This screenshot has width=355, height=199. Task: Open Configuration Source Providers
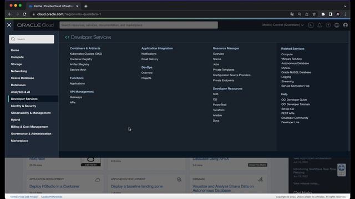tap(232, 75)
